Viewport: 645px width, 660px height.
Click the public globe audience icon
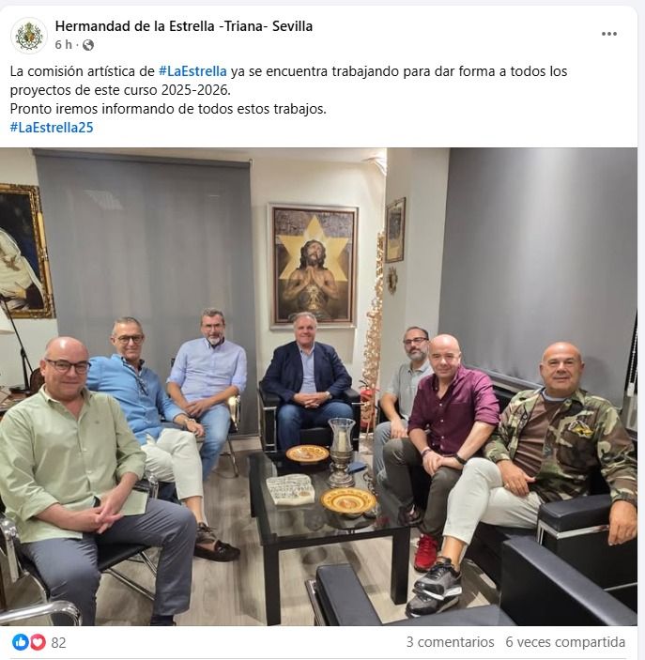point(88,45)
